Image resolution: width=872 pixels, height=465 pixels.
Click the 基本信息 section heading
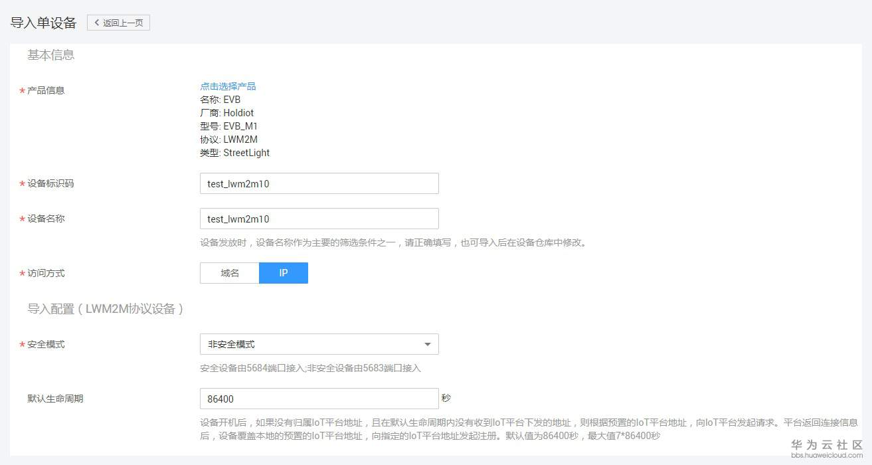pos(50,55)
